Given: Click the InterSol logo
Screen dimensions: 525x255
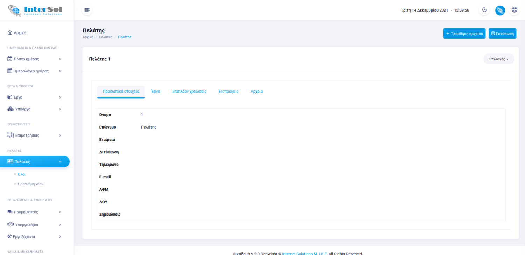Looking at the screenshot, I should (35, 10).
